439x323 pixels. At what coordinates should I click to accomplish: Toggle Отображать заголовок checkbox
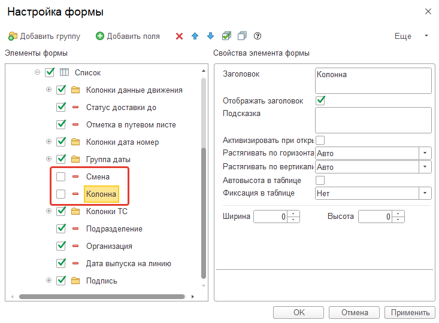coord(320,100)
